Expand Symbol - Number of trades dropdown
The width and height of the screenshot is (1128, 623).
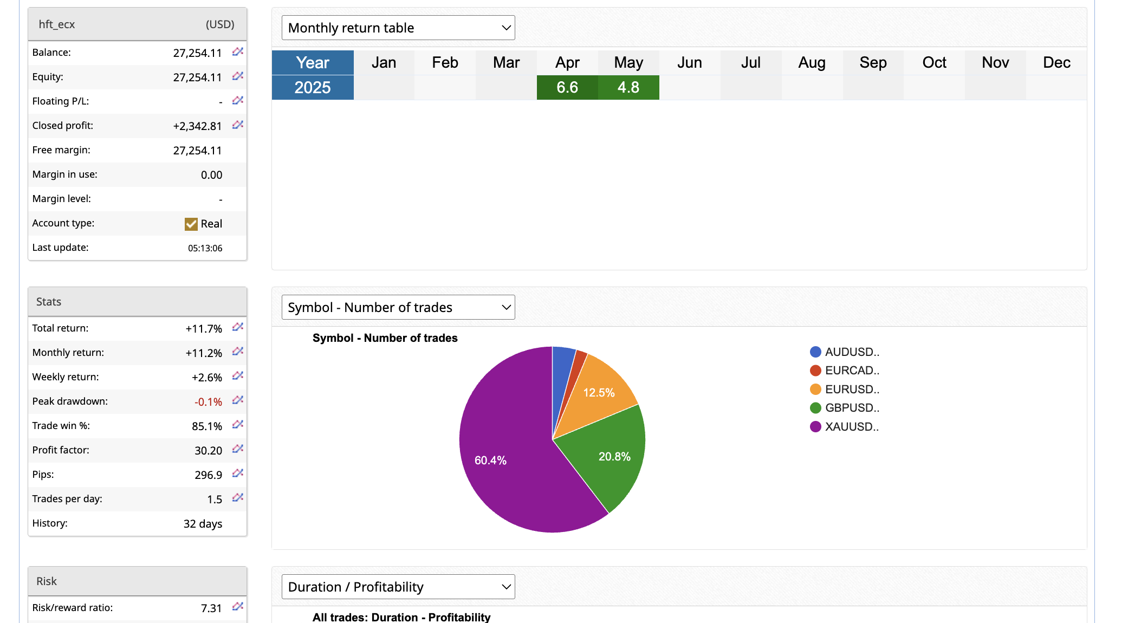click(x=398, y=307)
